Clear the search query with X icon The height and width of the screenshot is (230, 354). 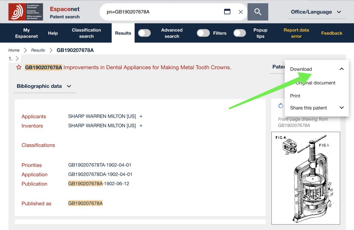coord(241,12)
